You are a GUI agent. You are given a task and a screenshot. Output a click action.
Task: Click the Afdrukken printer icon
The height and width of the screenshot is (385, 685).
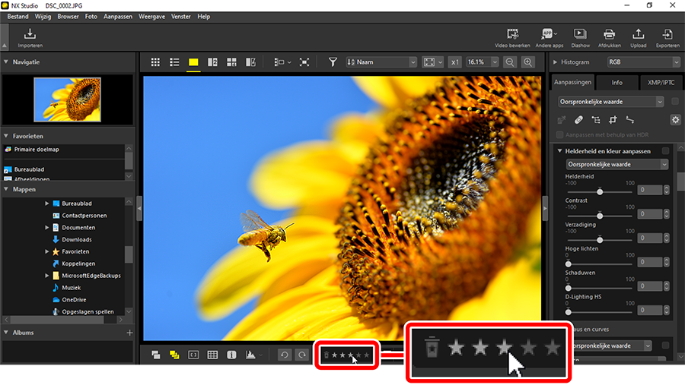pyautogui.click(x=609, y=34)
